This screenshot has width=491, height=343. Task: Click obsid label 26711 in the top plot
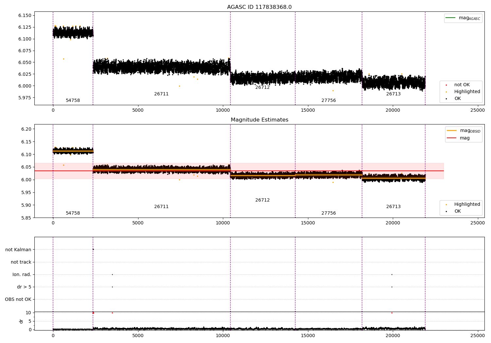pyautogui.click(x=161, y=94)
